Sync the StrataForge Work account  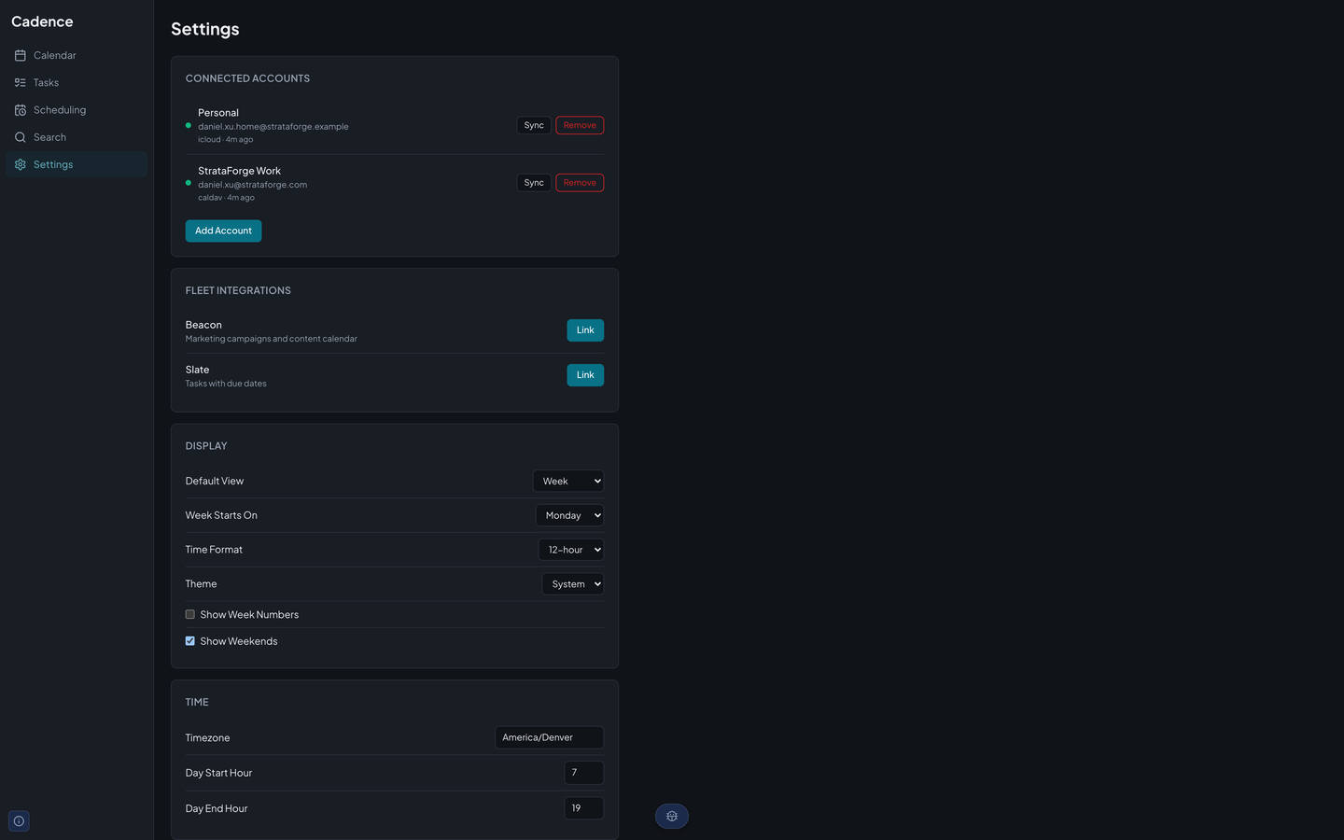(534, 183)
